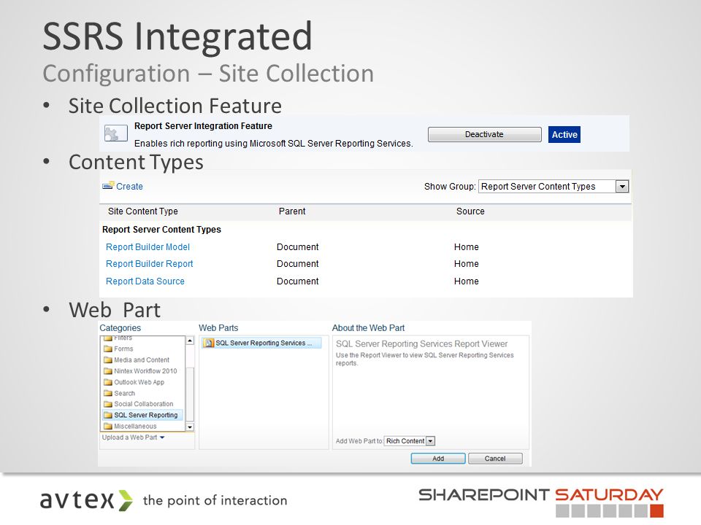
Task: Select the Search category folder icon
Action: point(108,393)
